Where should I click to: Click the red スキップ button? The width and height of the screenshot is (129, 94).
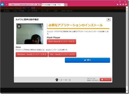tap(106, 79)
